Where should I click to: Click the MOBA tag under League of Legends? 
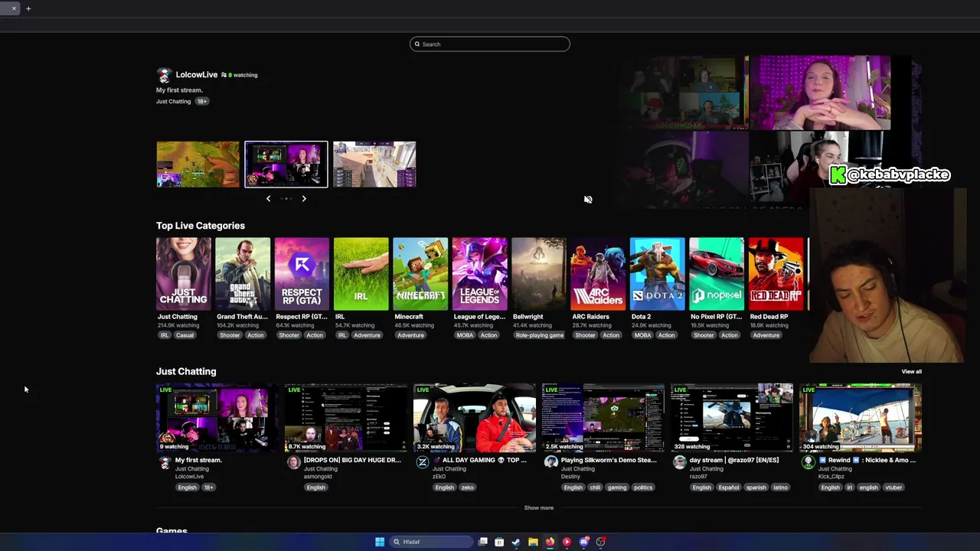pos(465,335)
